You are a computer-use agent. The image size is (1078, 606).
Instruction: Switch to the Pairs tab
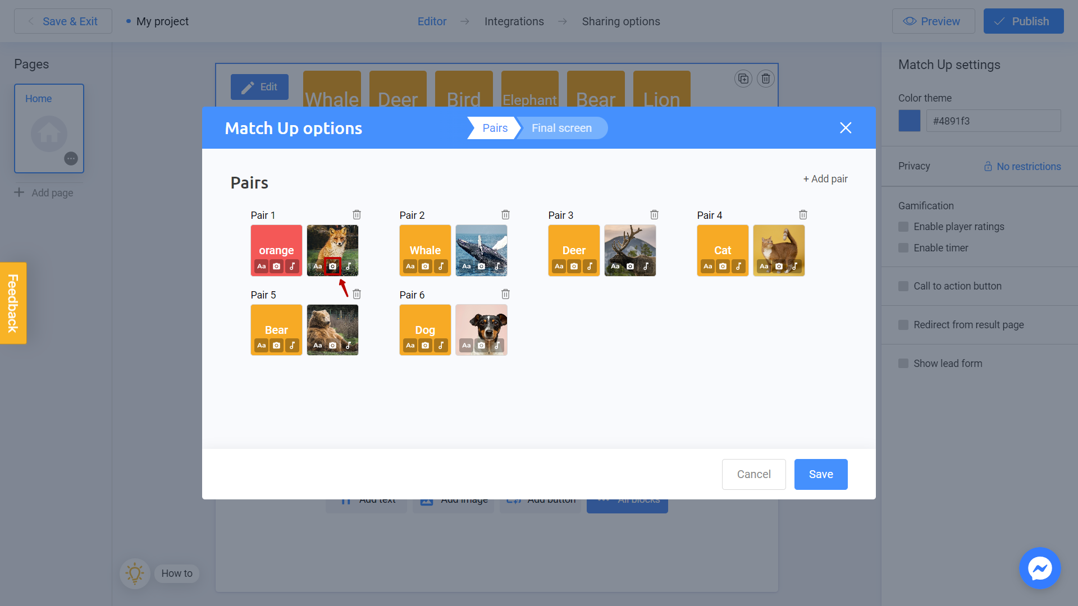[495, 128]
